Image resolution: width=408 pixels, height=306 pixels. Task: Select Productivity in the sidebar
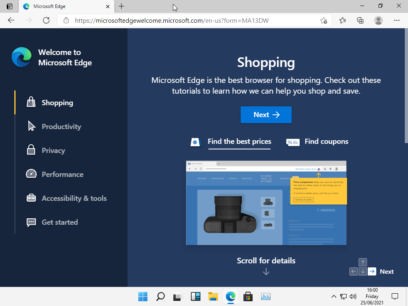[x=61, y=127]
